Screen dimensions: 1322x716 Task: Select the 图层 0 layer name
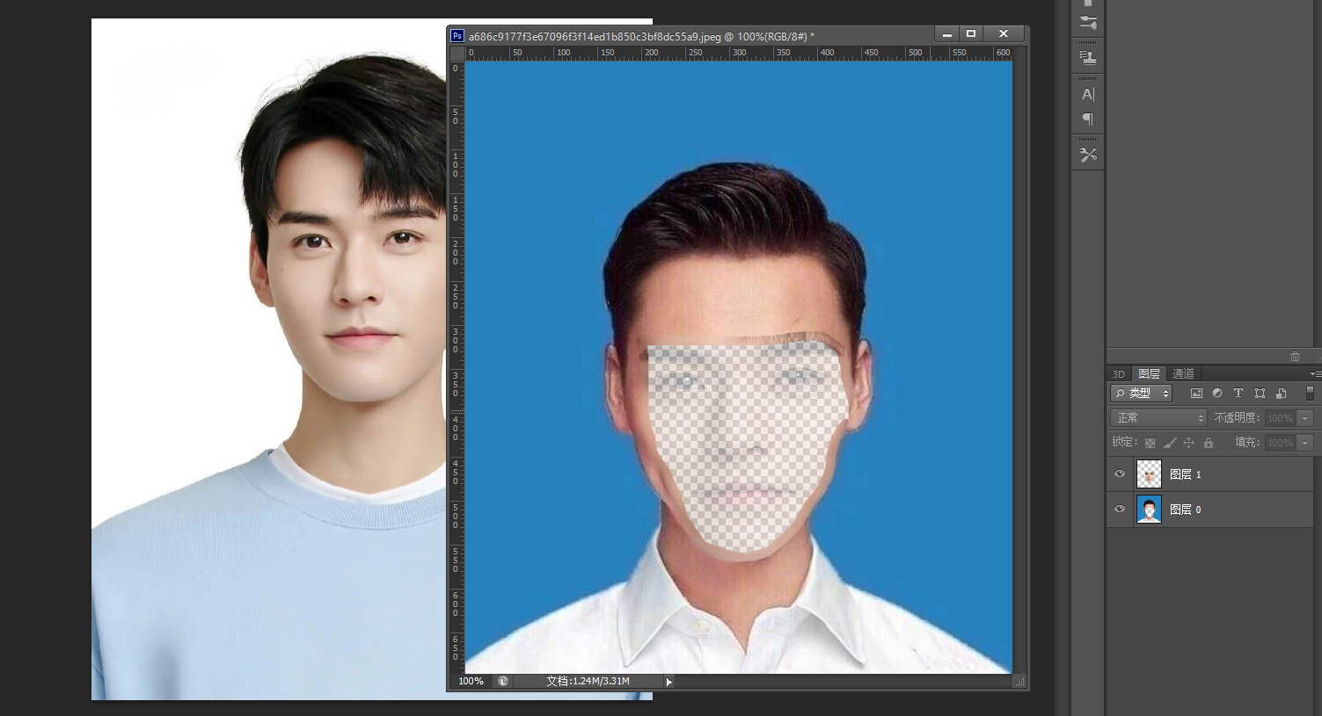(1185, 510)
